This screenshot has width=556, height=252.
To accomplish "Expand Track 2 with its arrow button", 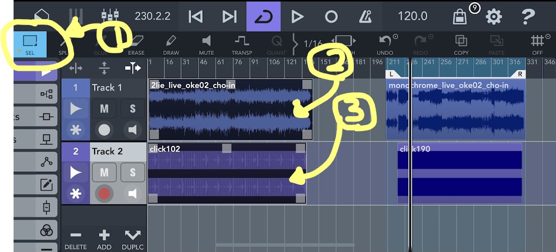I will pos(75,173).
